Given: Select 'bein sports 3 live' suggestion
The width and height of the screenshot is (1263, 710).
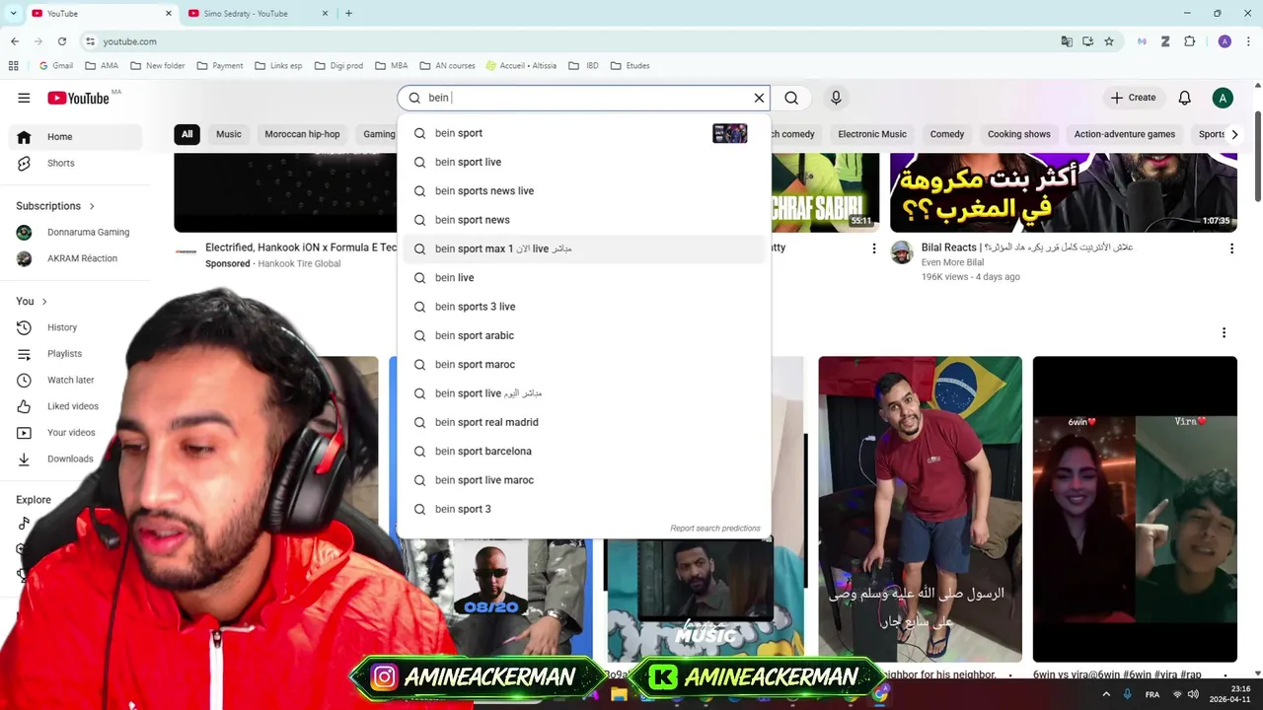Looking at the screenshot, I should [583, 307].
